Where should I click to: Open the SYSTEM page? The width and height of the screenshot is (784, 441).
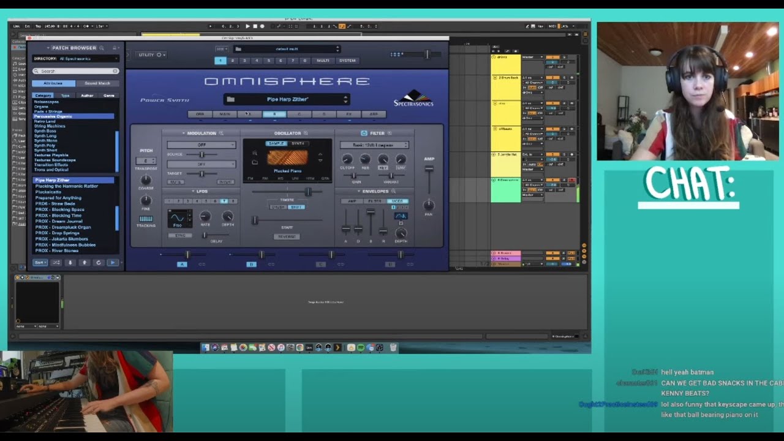pos(347,61)
